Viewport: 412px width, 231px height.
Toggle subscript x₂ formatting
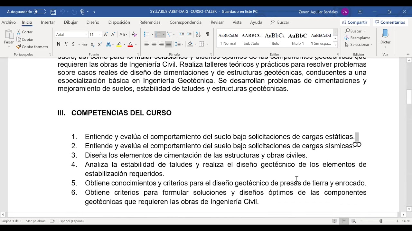click(92, 44)
